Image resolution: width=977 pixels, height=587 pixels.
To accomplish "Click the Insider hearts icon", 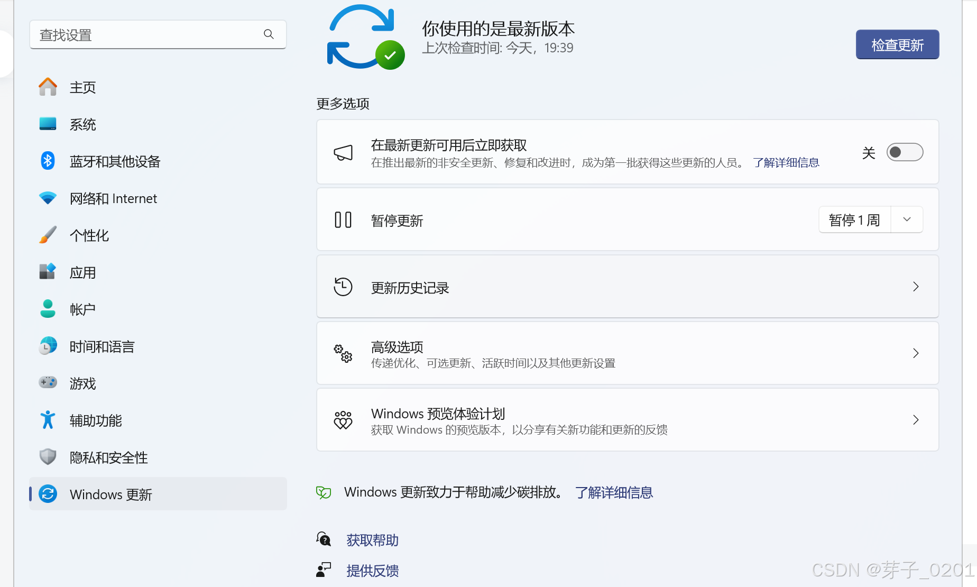I will click(343, 420).
